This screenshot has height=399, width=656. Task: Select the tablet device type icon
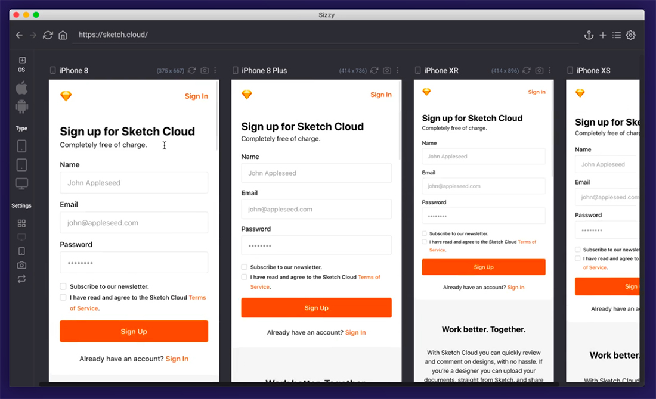coord(21,165)
